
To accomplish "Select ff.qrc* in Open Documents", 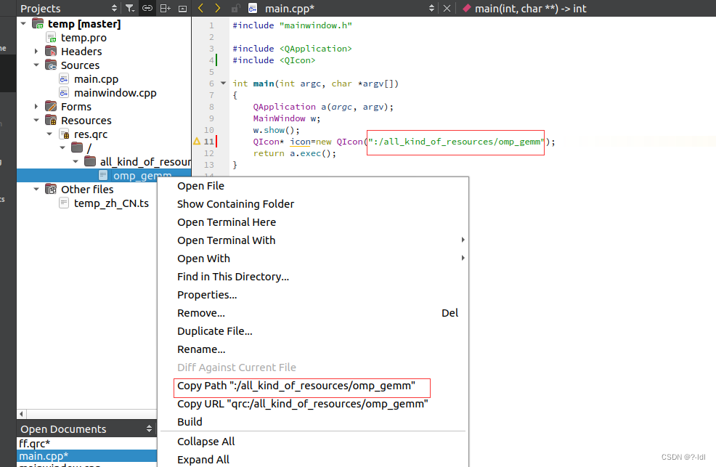I will tap(86, 443).
